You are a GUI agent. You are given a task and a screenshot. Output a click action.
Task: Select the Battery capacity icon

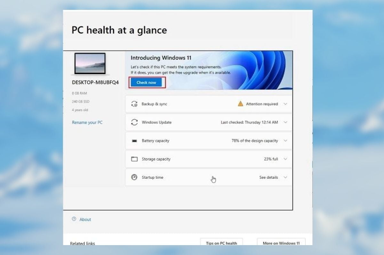click(x=134, y=141)
